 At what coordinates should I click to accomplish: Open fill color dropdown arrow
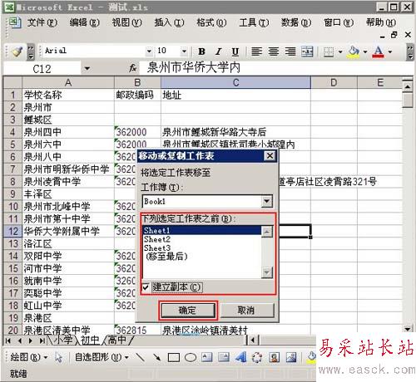coord(365,51)
